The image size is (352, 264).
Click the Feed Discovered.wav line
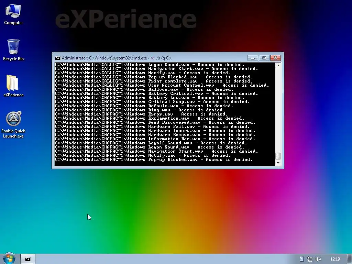click(155, 123)
